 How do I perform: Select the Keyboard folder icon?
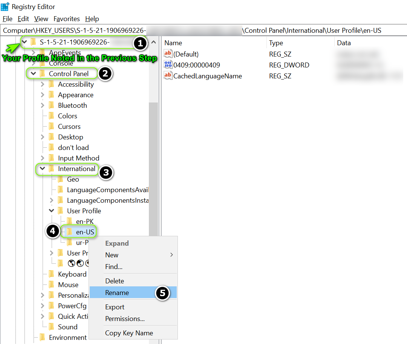(51, 274)
